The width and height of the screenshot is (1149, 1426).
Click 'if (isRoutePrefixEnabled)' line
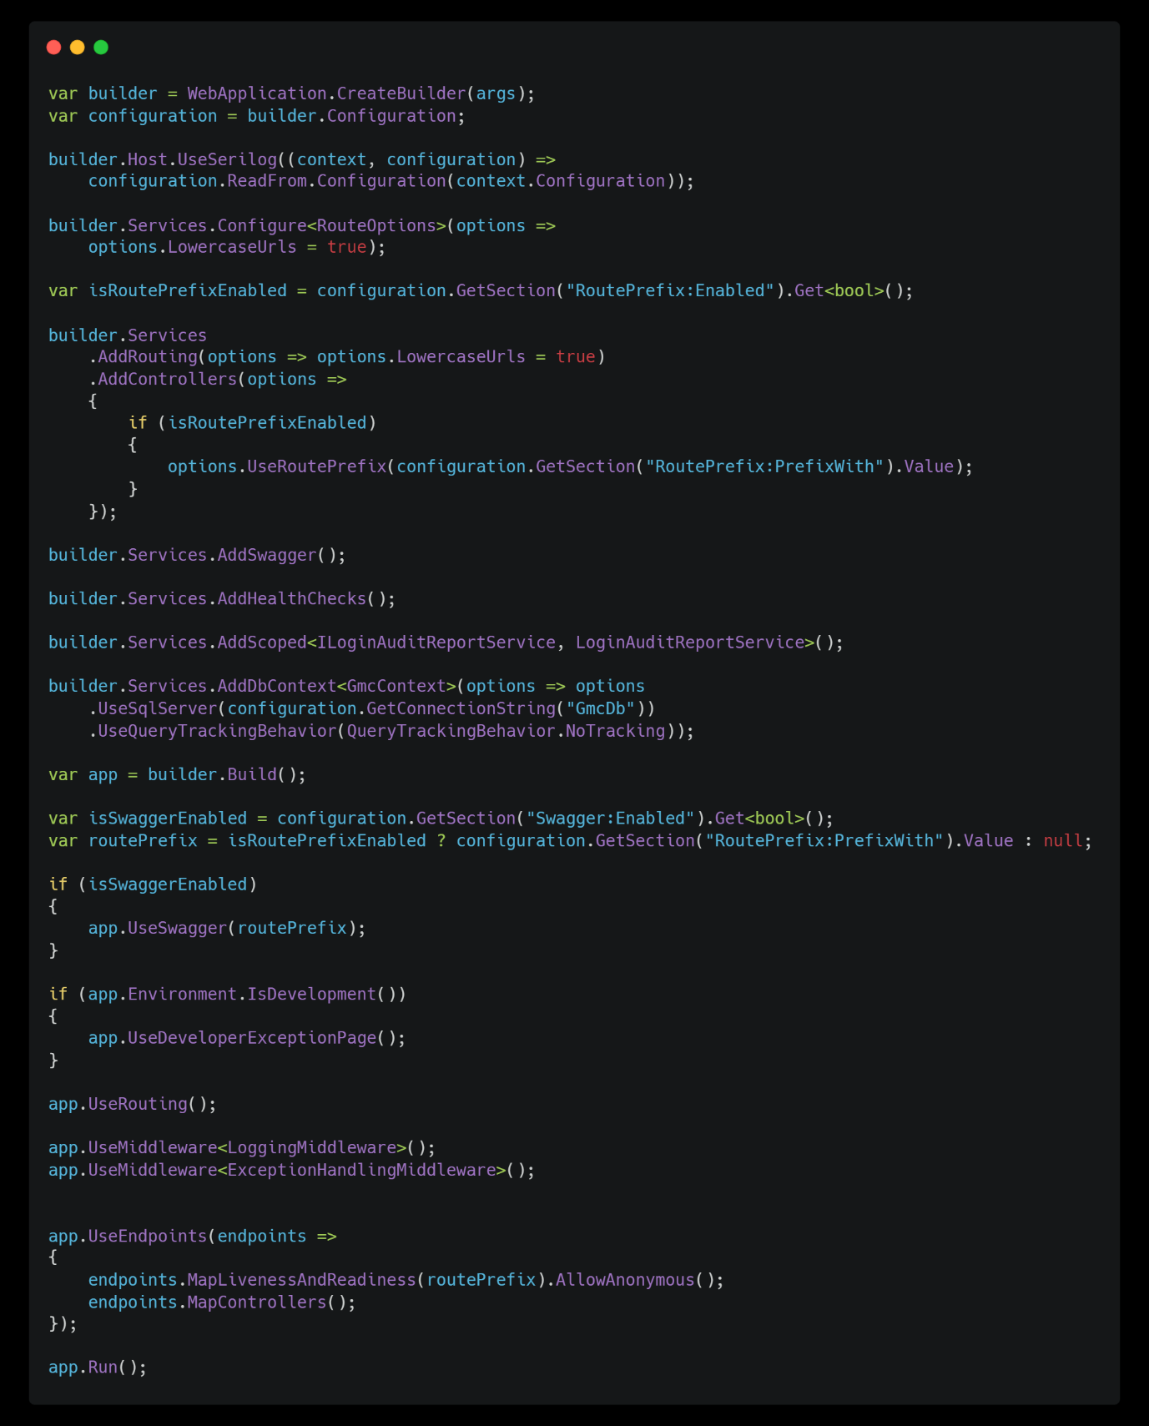pyautogui.click(x=253, y=423)
